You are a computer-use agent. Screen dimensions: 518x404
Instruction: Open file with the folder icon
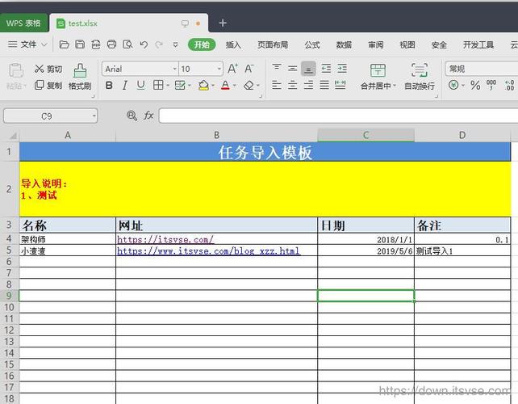tap(64, 44)
